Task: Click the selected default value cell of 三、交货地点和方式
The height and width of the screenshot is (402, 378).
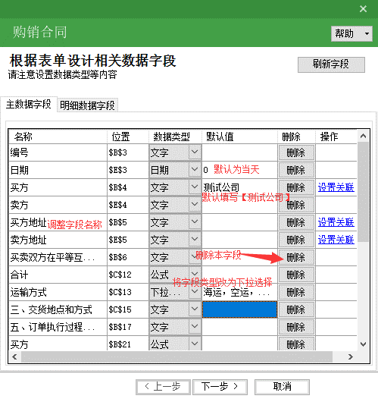Action: [239, 309]
